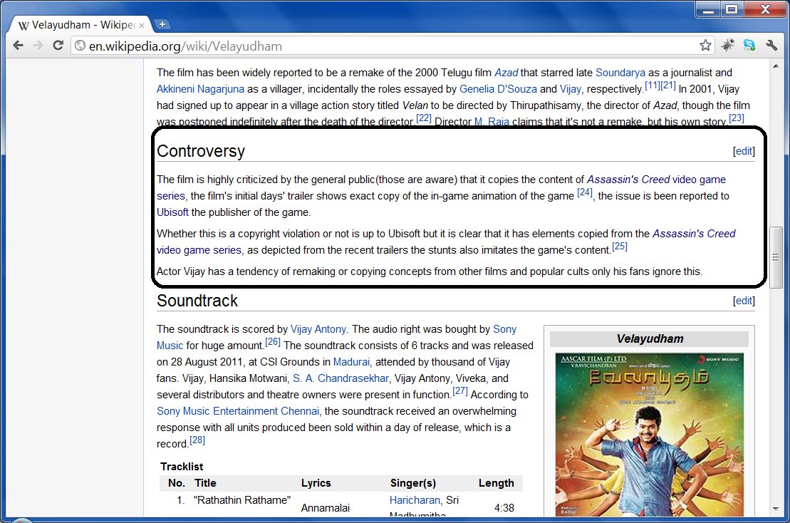
Task: Click the bug extension icon
Action: [727, 46]
